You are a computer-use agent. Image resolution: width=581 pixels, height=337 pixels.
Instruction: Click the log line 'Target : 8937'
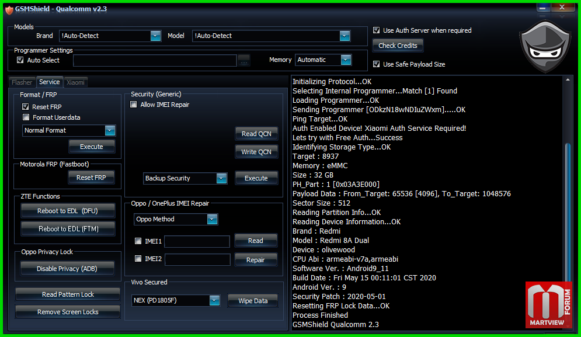point(316,156)
